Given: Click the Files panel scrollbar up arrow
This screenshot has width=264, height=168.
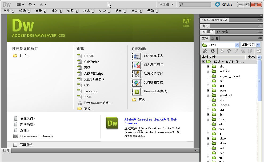Looking at the screenshot, I should (x=259, y=57).
